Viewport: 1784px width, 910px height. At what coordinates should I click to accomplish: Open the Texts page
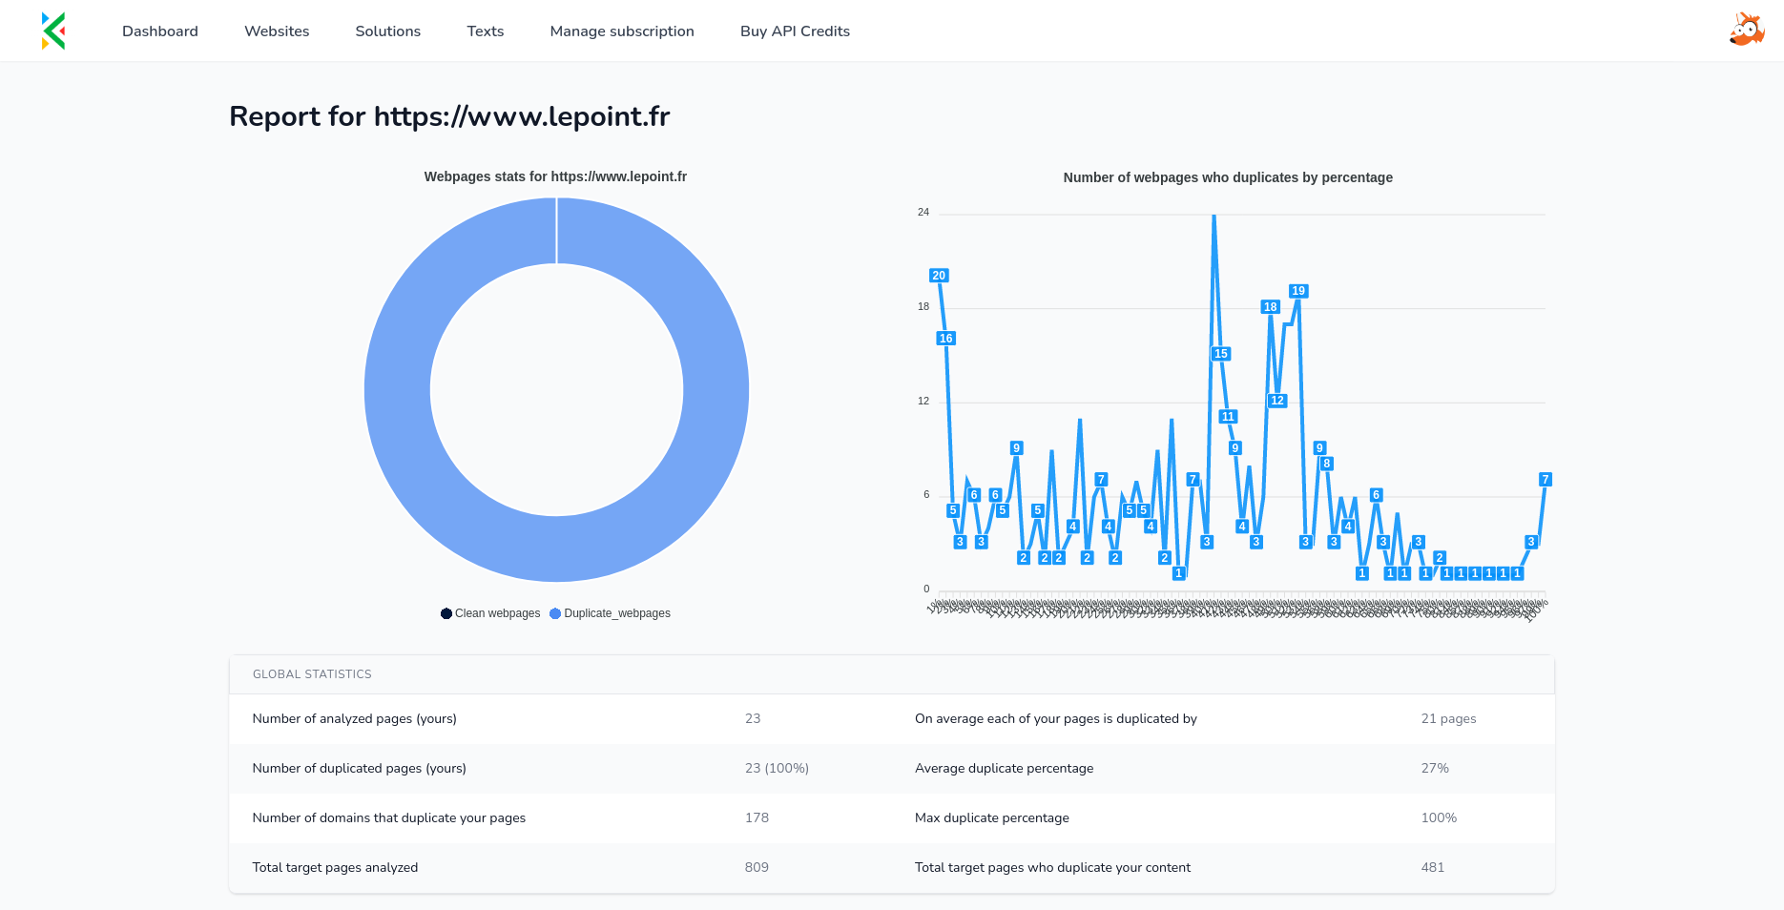tap(486, 31)
